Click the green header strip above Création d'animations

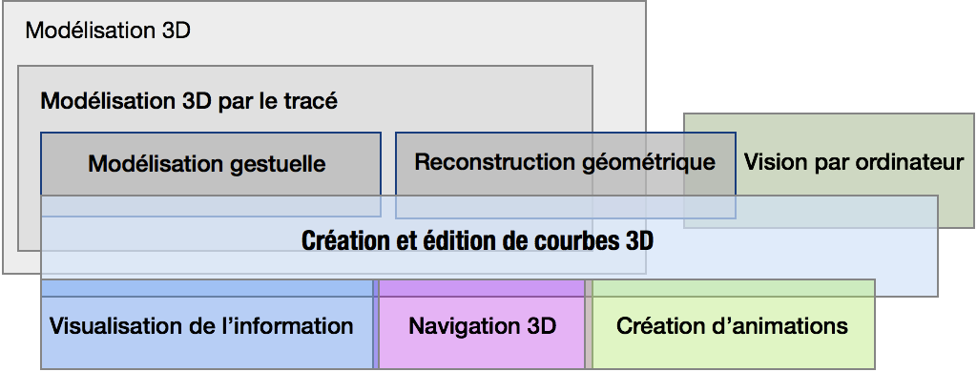(x=734, y=288)
